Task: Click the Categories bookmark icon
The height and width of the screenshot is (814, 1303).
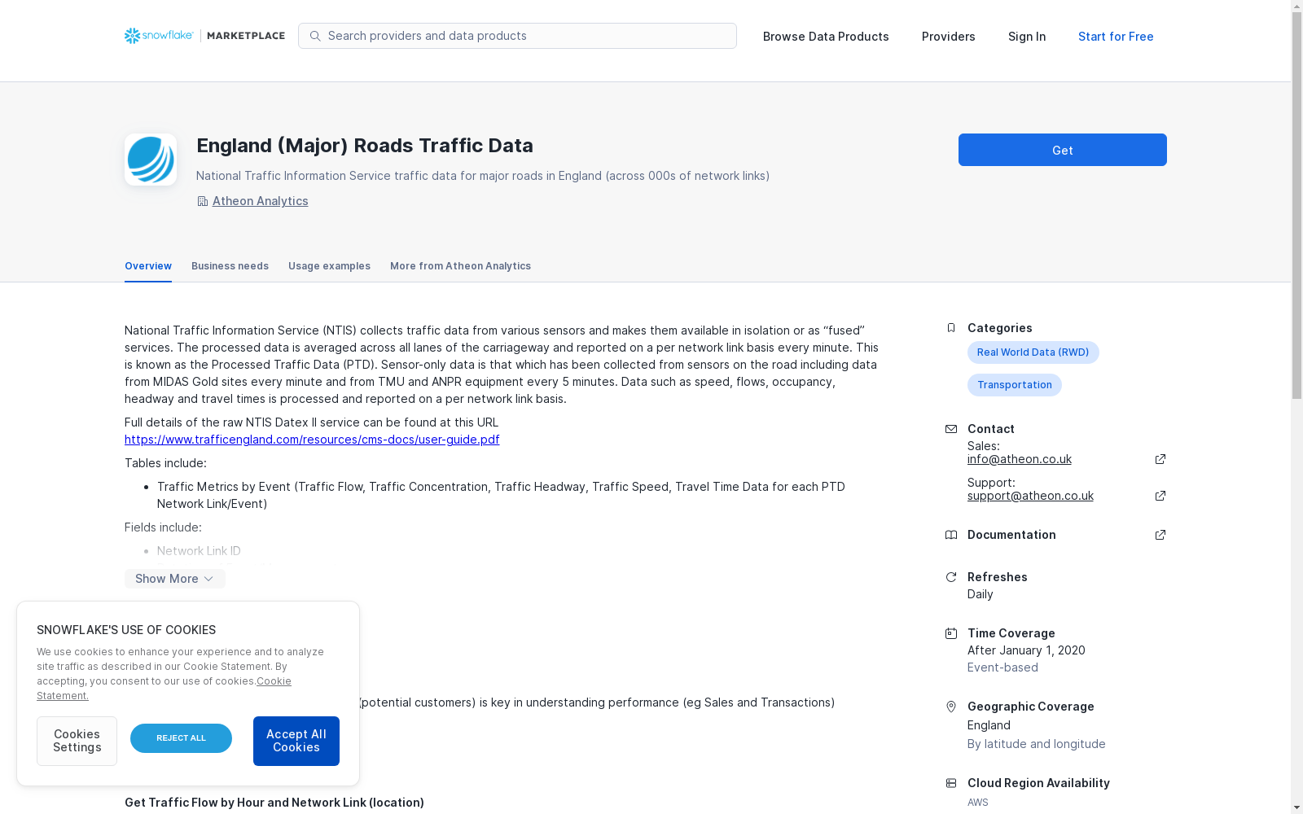Action: tap(950, 328)
